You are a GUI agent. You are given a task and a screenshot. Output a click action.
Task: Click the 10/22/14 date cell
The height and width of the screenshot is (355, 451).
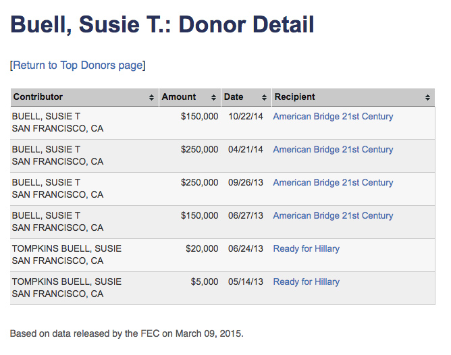click(246, 116)
